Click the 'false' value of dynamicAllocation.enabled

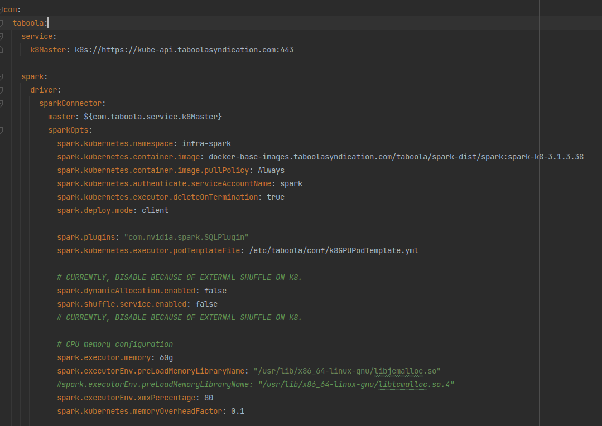pyautogui.click(x=215, y=291)
